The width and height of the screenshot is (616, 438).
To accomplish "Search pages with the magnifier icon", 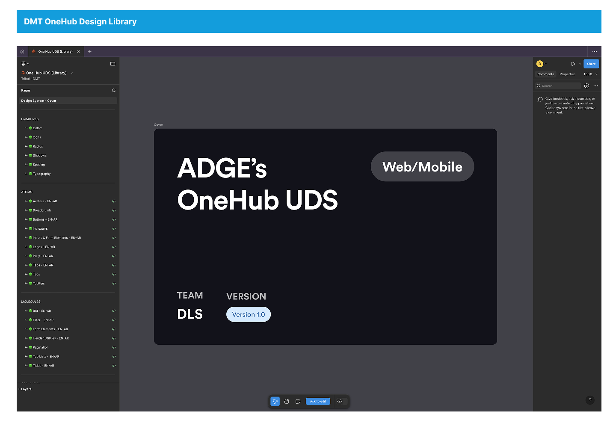I will (x=114, y=90).
